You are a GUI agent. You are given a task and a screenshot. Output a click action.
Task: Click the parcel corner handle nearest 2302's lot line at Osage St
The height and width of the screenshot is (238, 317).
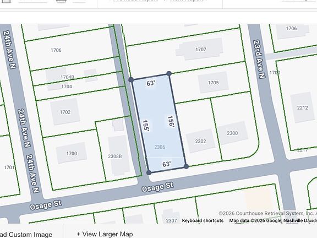point(186,166)
